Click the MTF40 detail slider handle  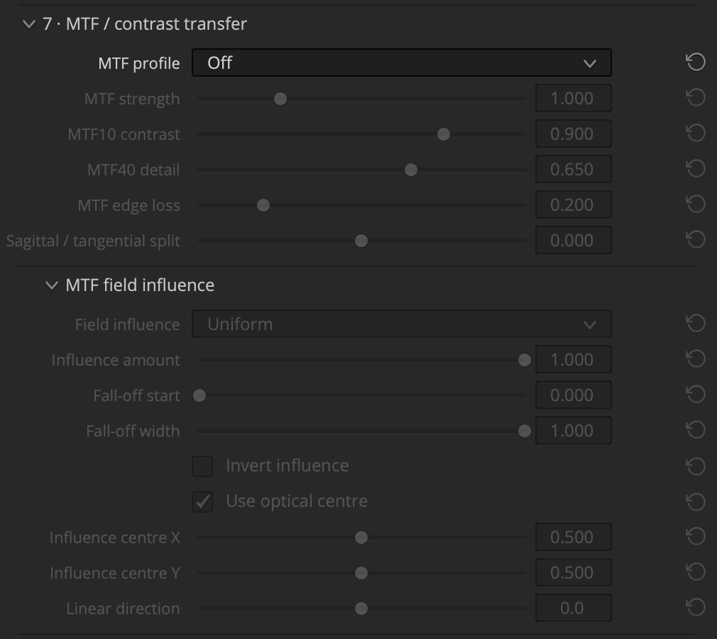pos(411,170)
